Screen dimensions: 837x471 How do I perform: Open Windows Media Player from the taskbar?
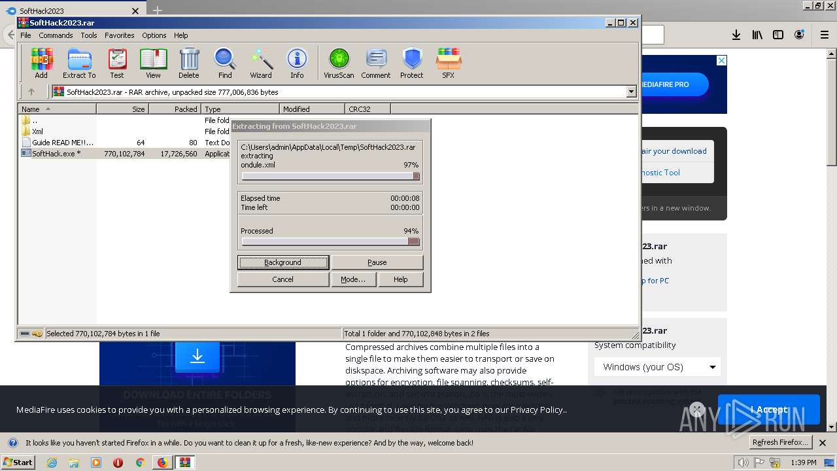96,462
